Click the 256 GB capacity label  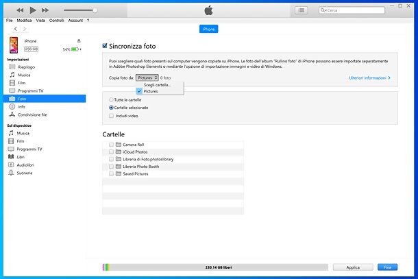tap(32, 49)
